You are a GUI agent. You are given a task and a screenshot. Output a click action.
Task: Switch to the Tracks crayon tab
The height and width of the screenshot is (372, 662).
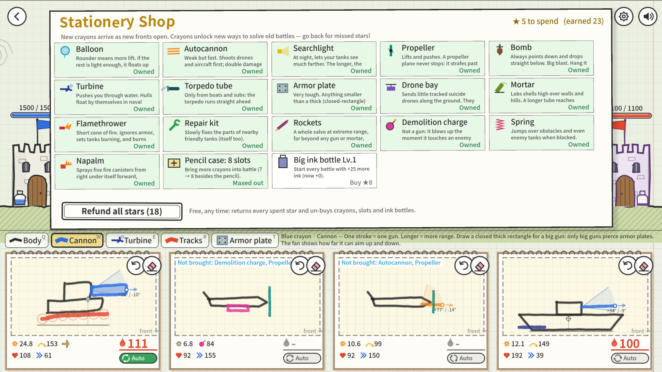185,240
